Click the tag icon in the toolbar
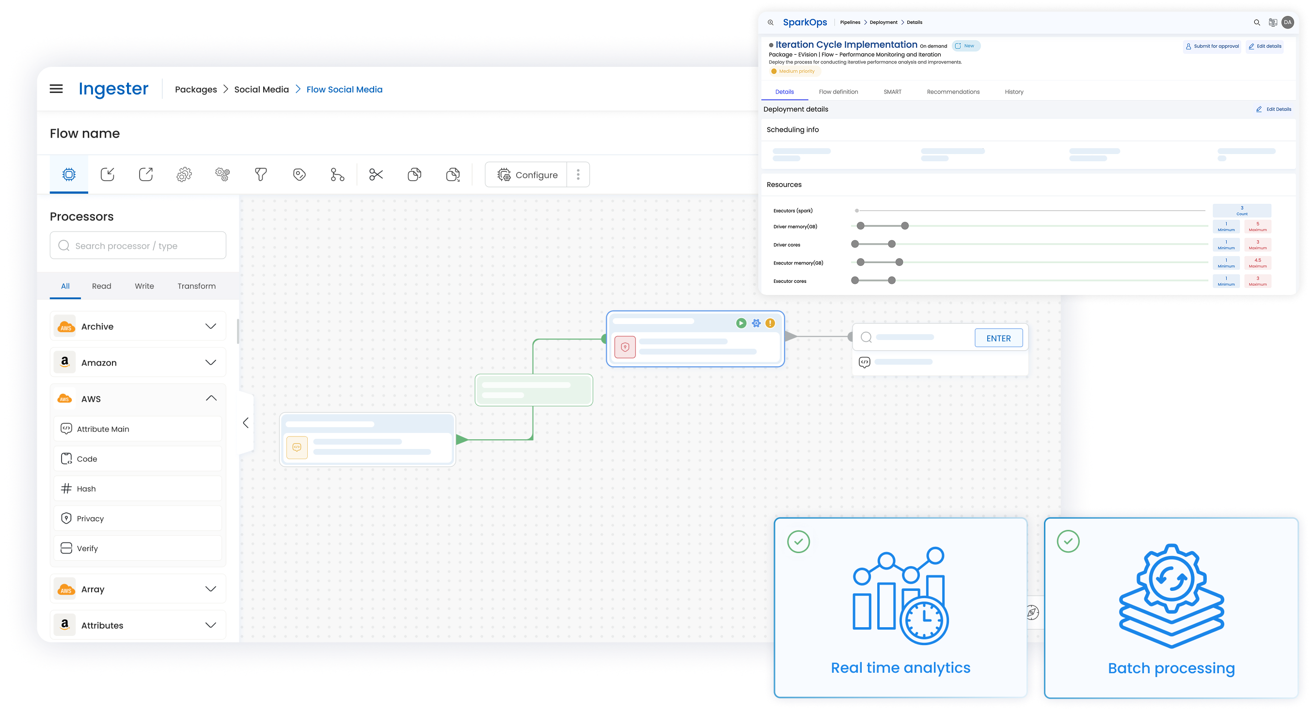The width and height of the screenshot is (1311, 711). 299,174
